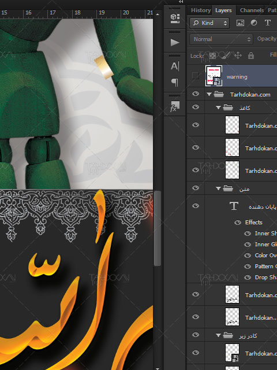Filter layers by type T icon
Viewport: 277px width, 370px height.
(x=268, y=23)
